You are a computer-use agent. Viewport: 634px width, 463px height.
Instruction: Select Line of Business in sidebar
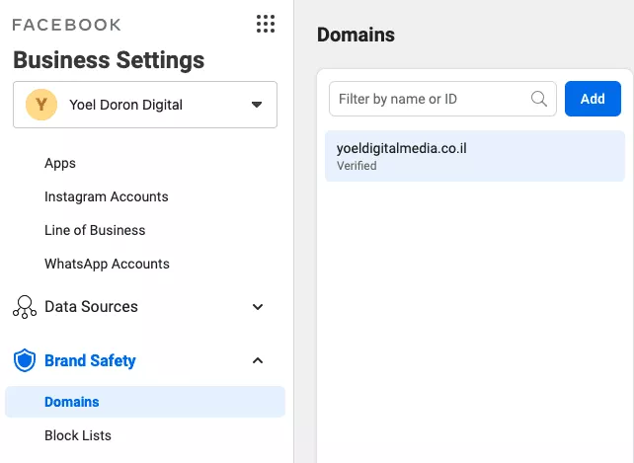(x=95, y=230)
